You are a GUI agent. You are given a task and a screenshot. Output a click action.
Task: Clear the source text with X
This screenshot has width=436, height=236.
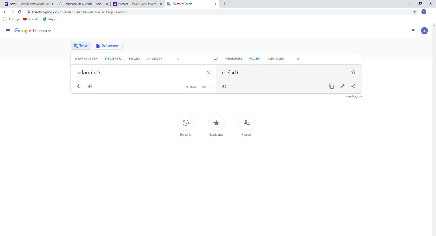(209, 73)
